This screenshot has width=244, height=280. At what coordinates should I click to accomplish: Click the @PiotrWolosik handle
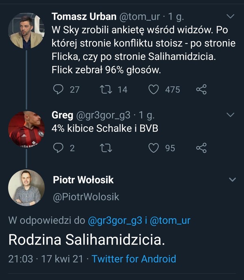pyautogui.click(x=86, y=197)
